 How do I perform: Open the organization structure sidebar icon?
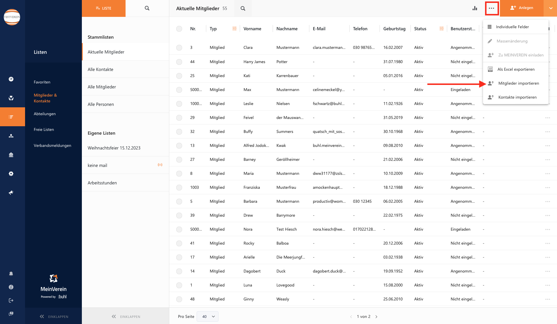pos(11,136)
